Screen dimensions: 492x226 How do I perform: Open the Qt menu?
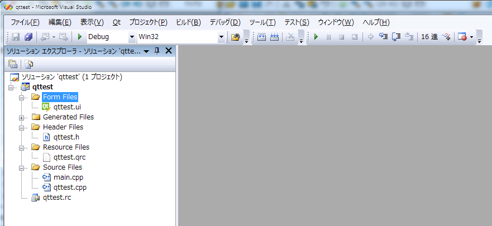(x=117, y=22)
